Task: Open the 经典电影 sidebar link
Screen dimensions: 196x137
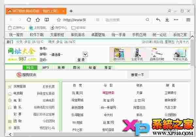Action: click(x=49, y=100)
